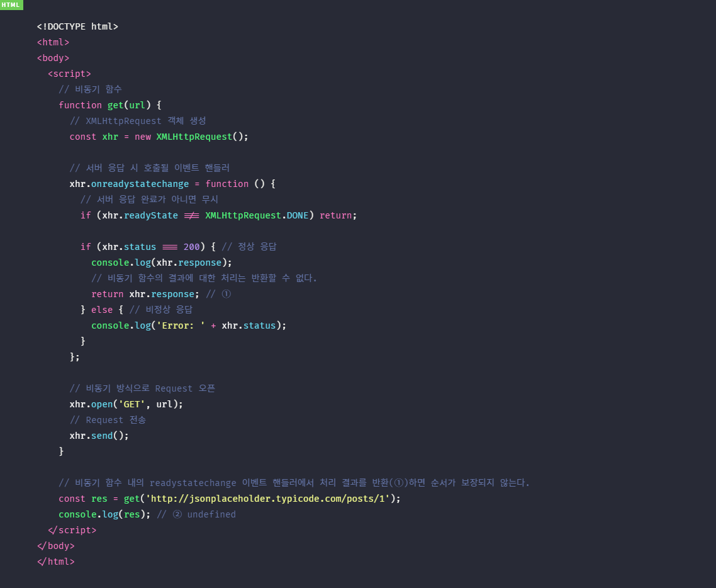Click the comment '// Request 전송'
This screenshot has height=588, width=716.
coord(108,420)
